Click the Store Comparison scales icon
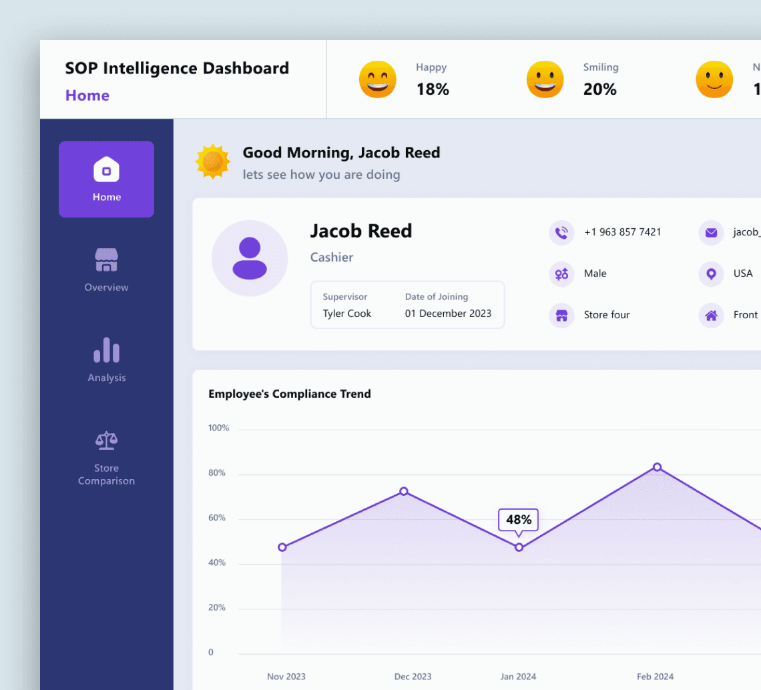 tap(106, 440)
